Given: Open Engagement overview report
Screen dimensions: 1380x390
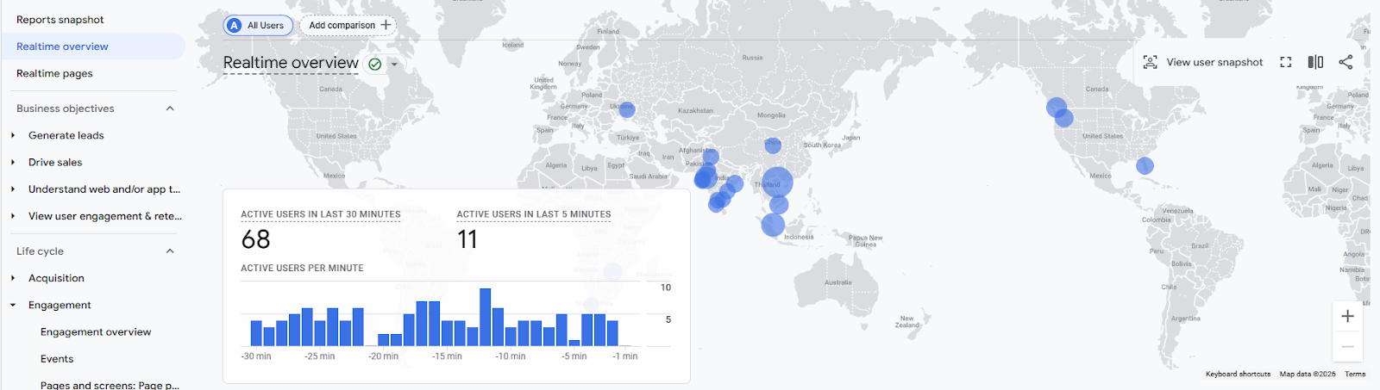Looking at the screenshot, I should (x=96, y=332).
